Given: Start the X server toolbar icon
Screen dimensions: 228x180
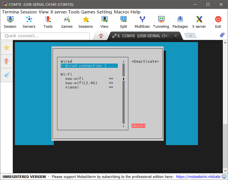Looking at the screenshot, I should 199,22.
